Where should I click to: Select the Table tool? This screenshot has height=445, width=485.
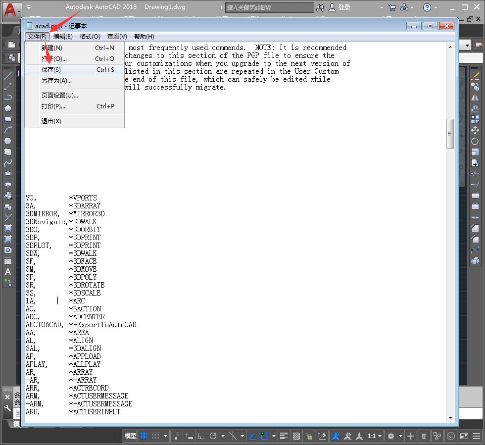coord(8,261)
